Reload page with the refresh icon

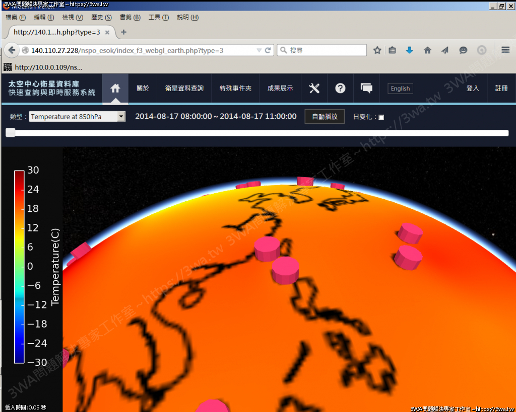pos(268,50)
